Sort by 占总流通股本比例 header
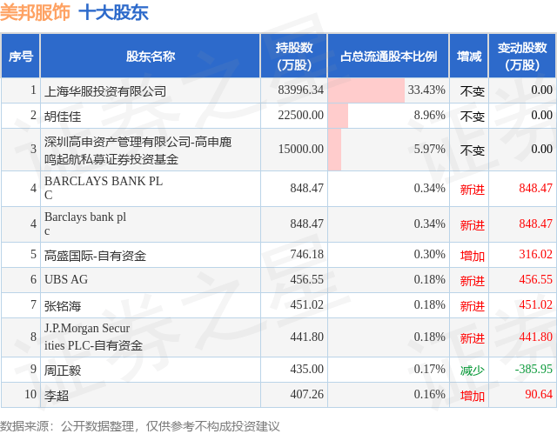Screen dimensions: 557x434 [388, 56]
